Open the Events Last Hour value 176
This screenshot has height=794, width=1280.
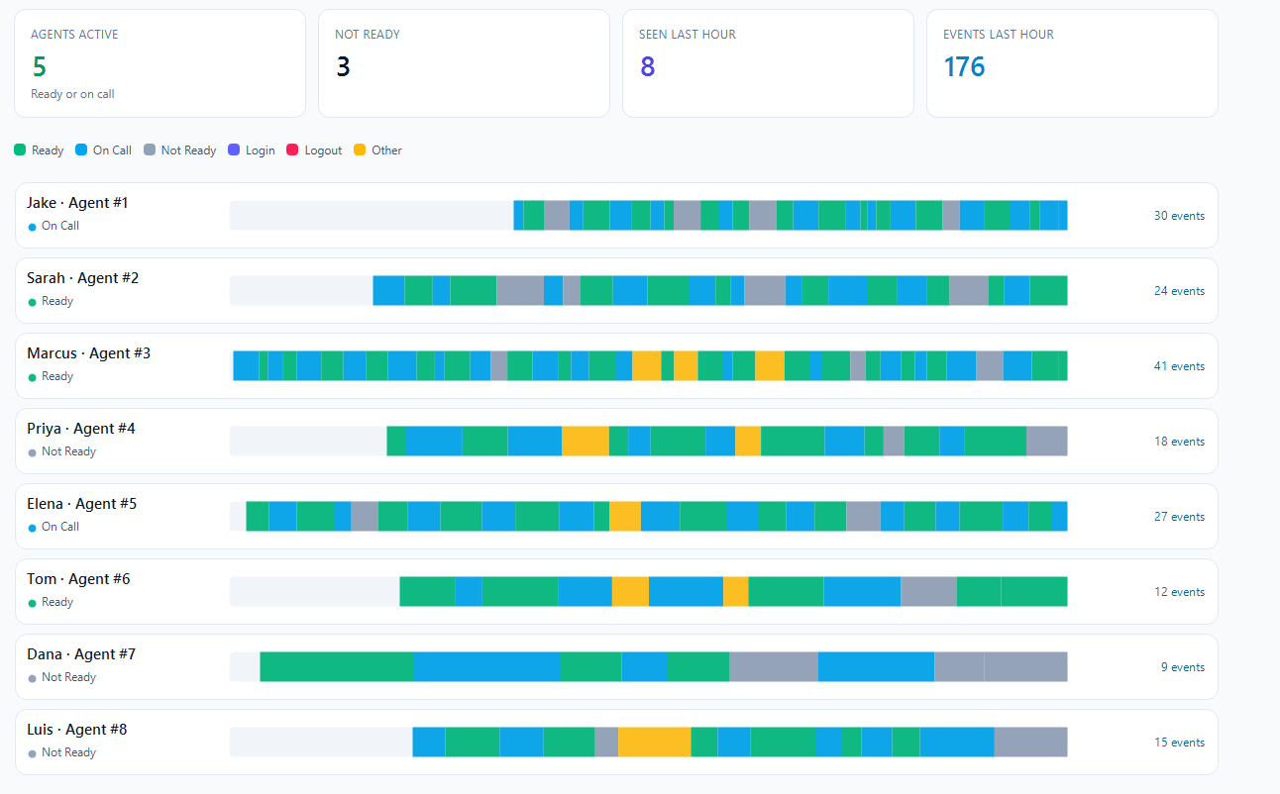coord(964,66)
